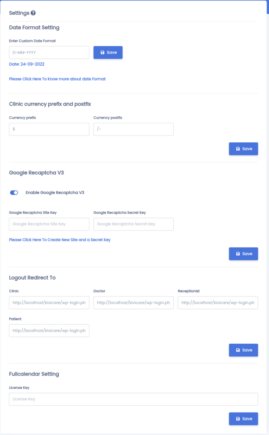Focus the custom date format input

point(49,52)
